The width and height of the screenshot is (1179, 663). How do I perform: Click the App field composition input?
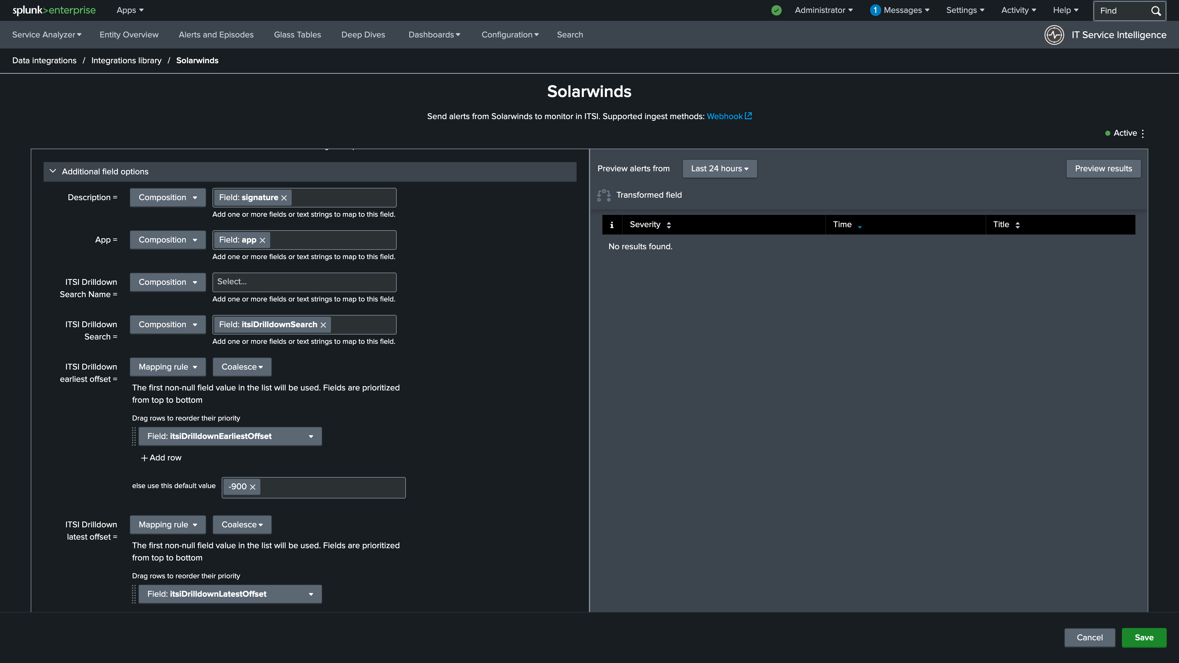click(304, 240)
